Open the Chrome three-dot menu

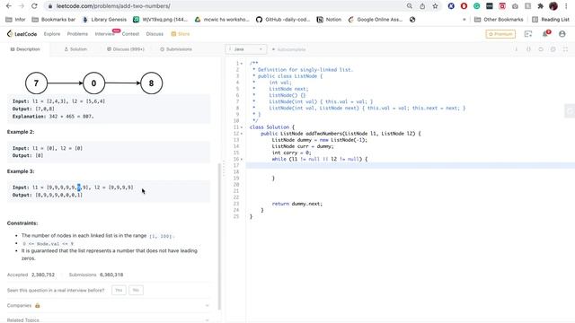(x=566, y=6)
